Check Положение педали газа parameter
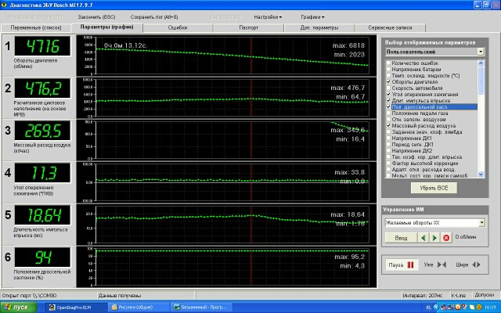The image size is (501, 313). pyautogui.click(x=388, y=113)
